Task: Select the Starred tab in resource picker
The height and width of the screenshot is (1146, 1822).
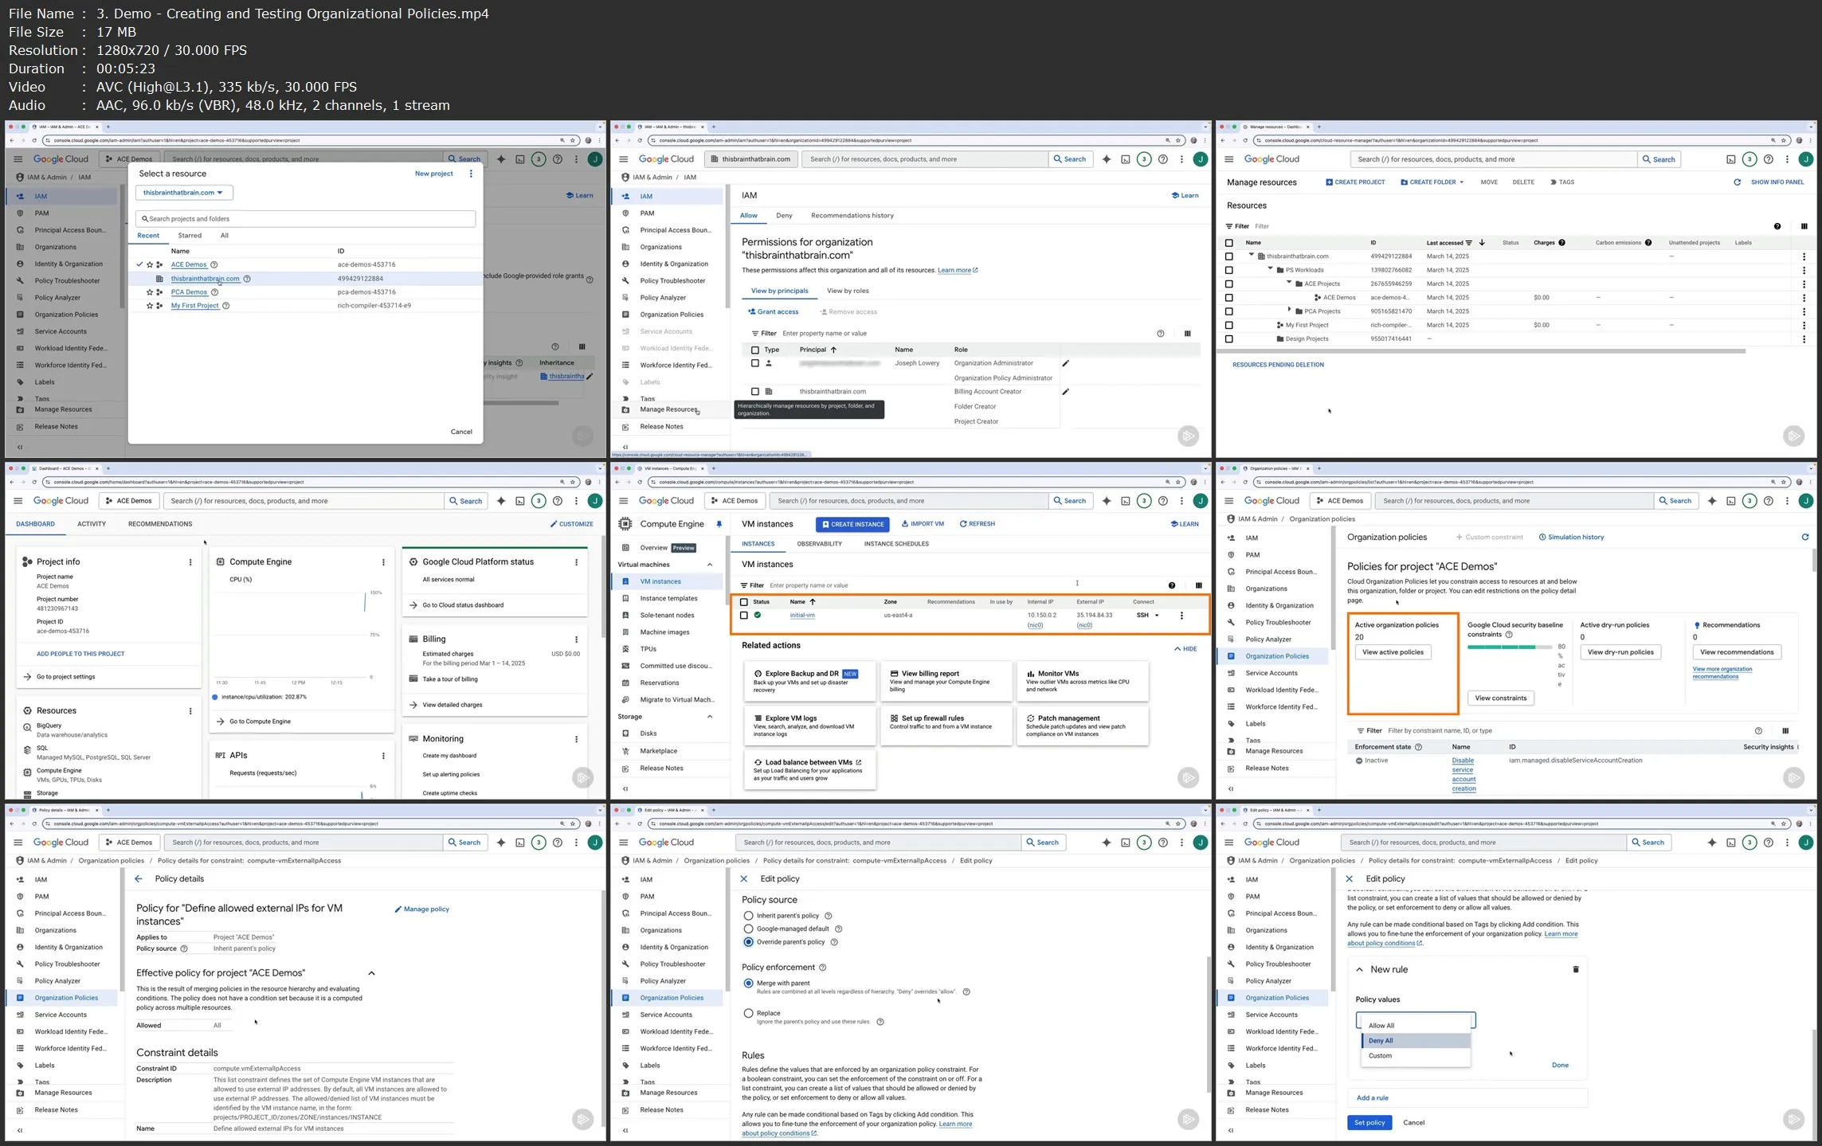Action: [190, 236]
